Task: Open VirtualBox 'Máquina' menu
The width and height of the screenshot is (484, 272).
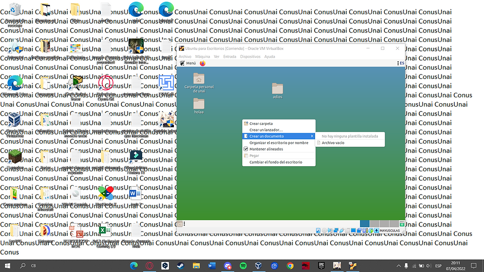Action: click(202, 56)
